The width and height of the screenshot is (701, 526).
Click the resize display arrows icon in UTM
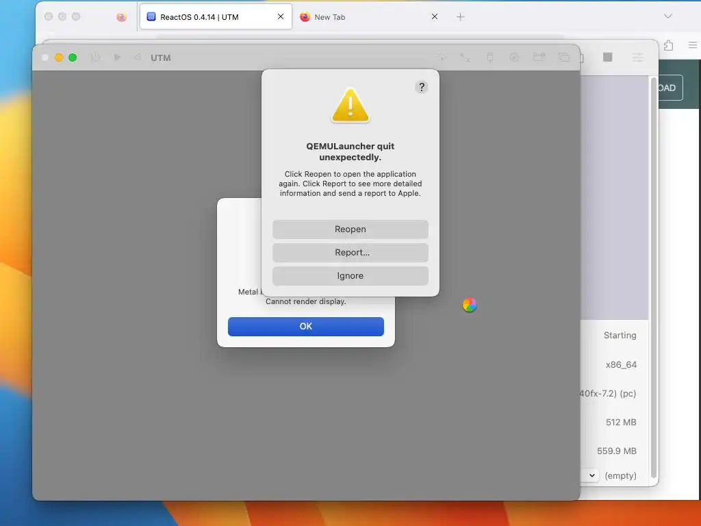(x=465, y=57)
